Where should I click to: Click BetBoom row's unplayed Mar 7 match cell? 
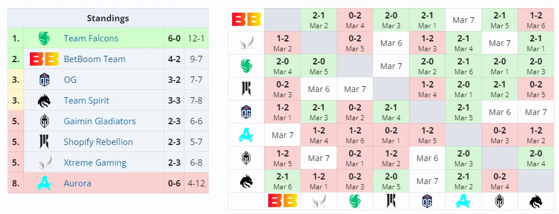464,20
